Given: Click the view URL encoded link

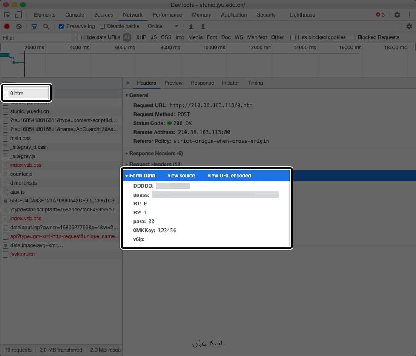Looking at the screenshot, I should tap(229, 176).
